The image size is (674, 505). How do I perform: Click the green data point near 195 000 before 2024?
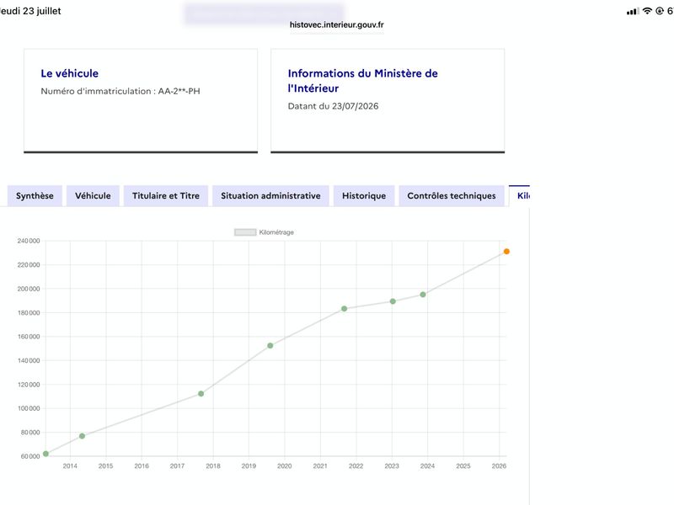tap(423, 295)
